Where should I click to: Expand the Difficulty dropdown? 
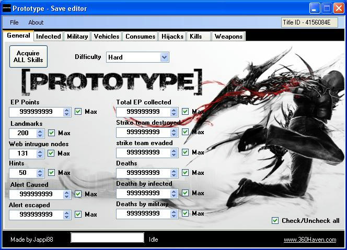[x=165, y=57]
